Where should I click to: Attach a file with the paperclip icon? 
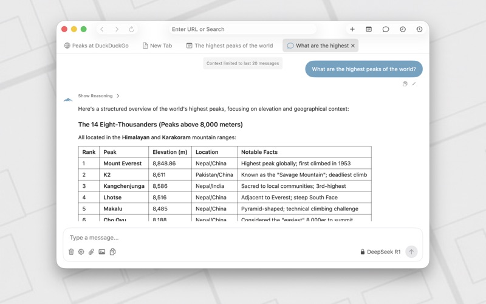(x=91, y=252)
